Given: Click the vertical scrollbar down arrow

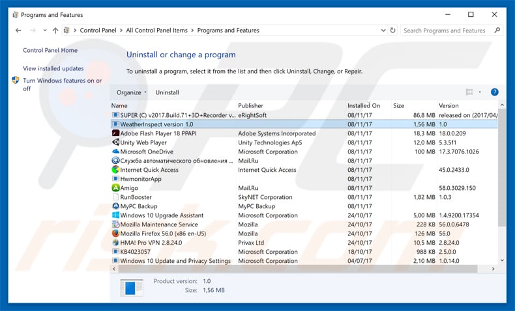Looking at the screenshot, I should 502,260.
